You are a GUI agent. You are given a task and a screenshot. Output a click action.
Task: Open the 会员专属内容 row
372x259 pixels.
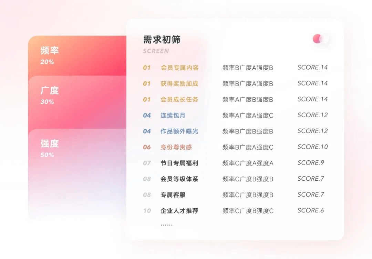235,68
